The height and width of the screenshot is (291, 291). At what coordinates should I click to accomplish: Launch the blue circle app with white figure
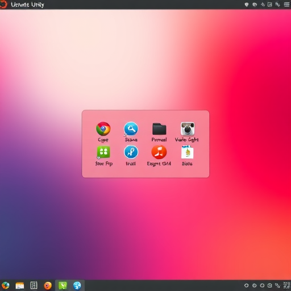(x=131, y=152)
